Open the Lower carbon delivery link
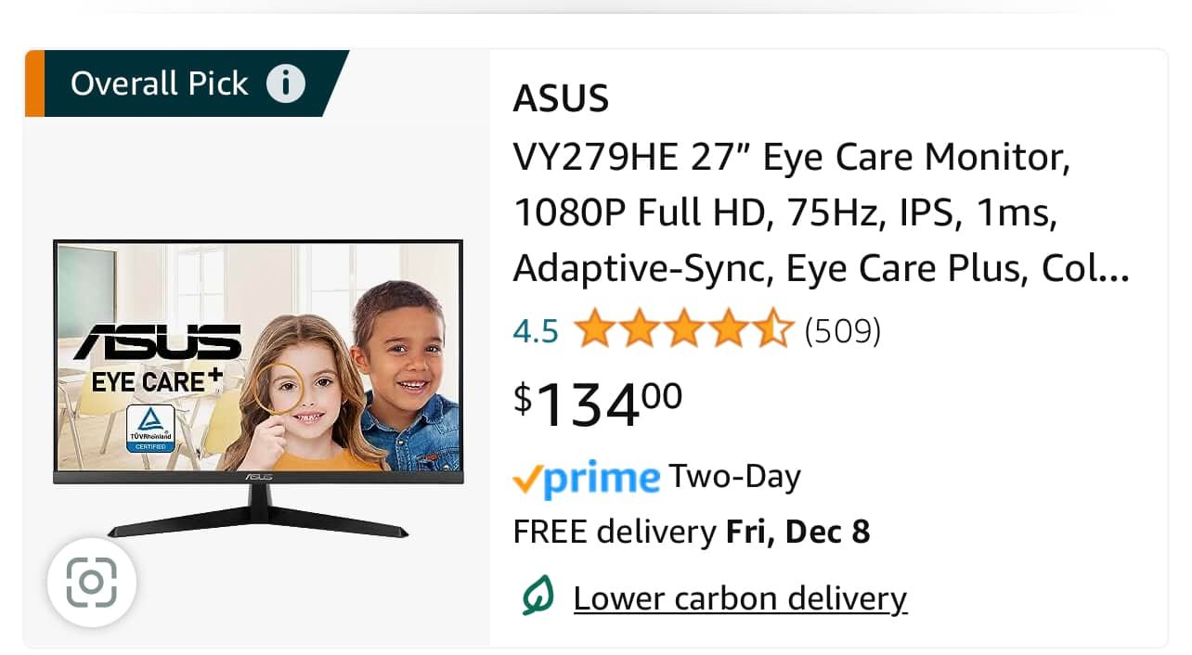This screenshot has height=655, width=1192. (740, 598)
